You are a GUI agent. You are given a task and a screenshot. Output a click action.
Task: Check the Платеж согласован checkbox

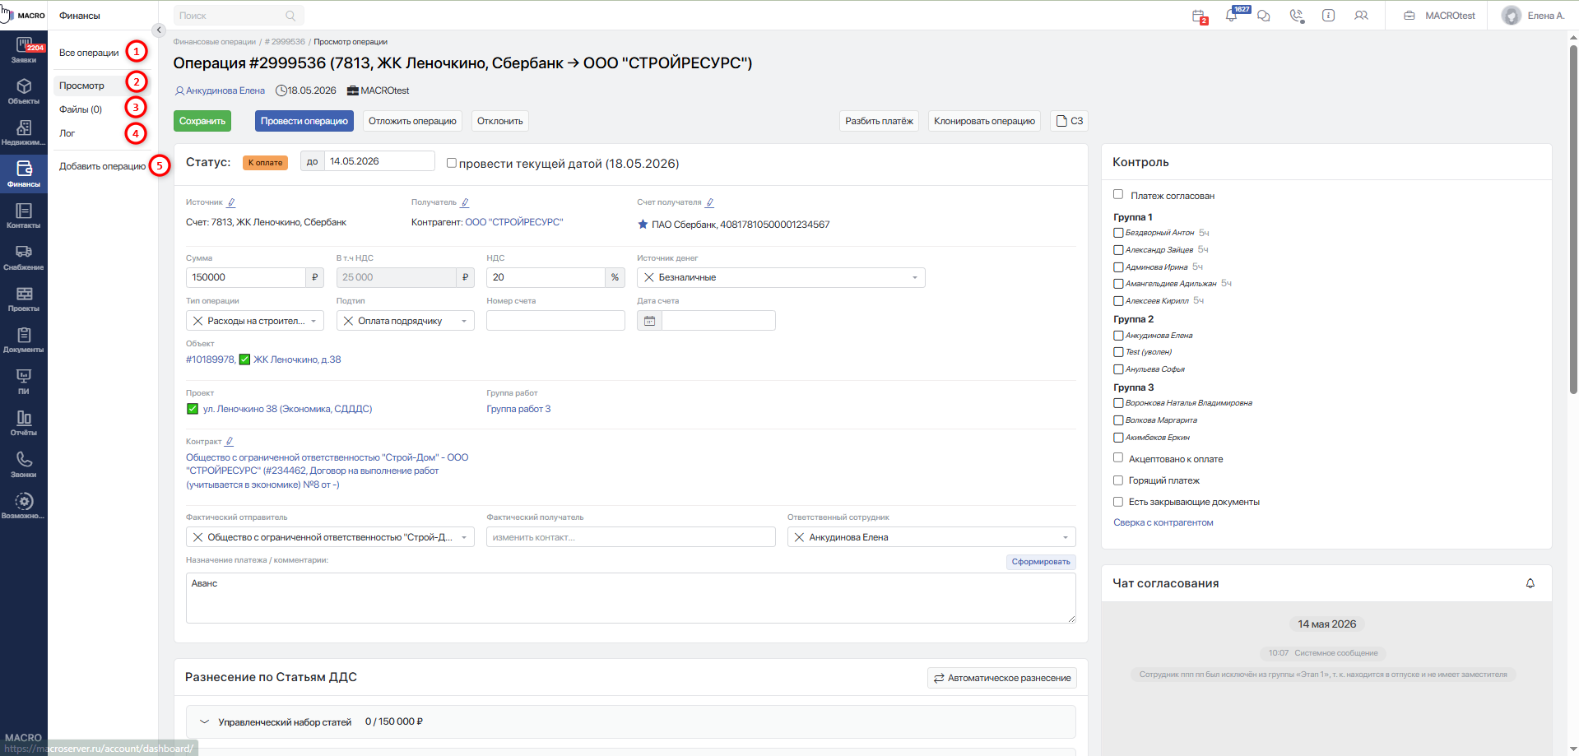point(1118,195)
